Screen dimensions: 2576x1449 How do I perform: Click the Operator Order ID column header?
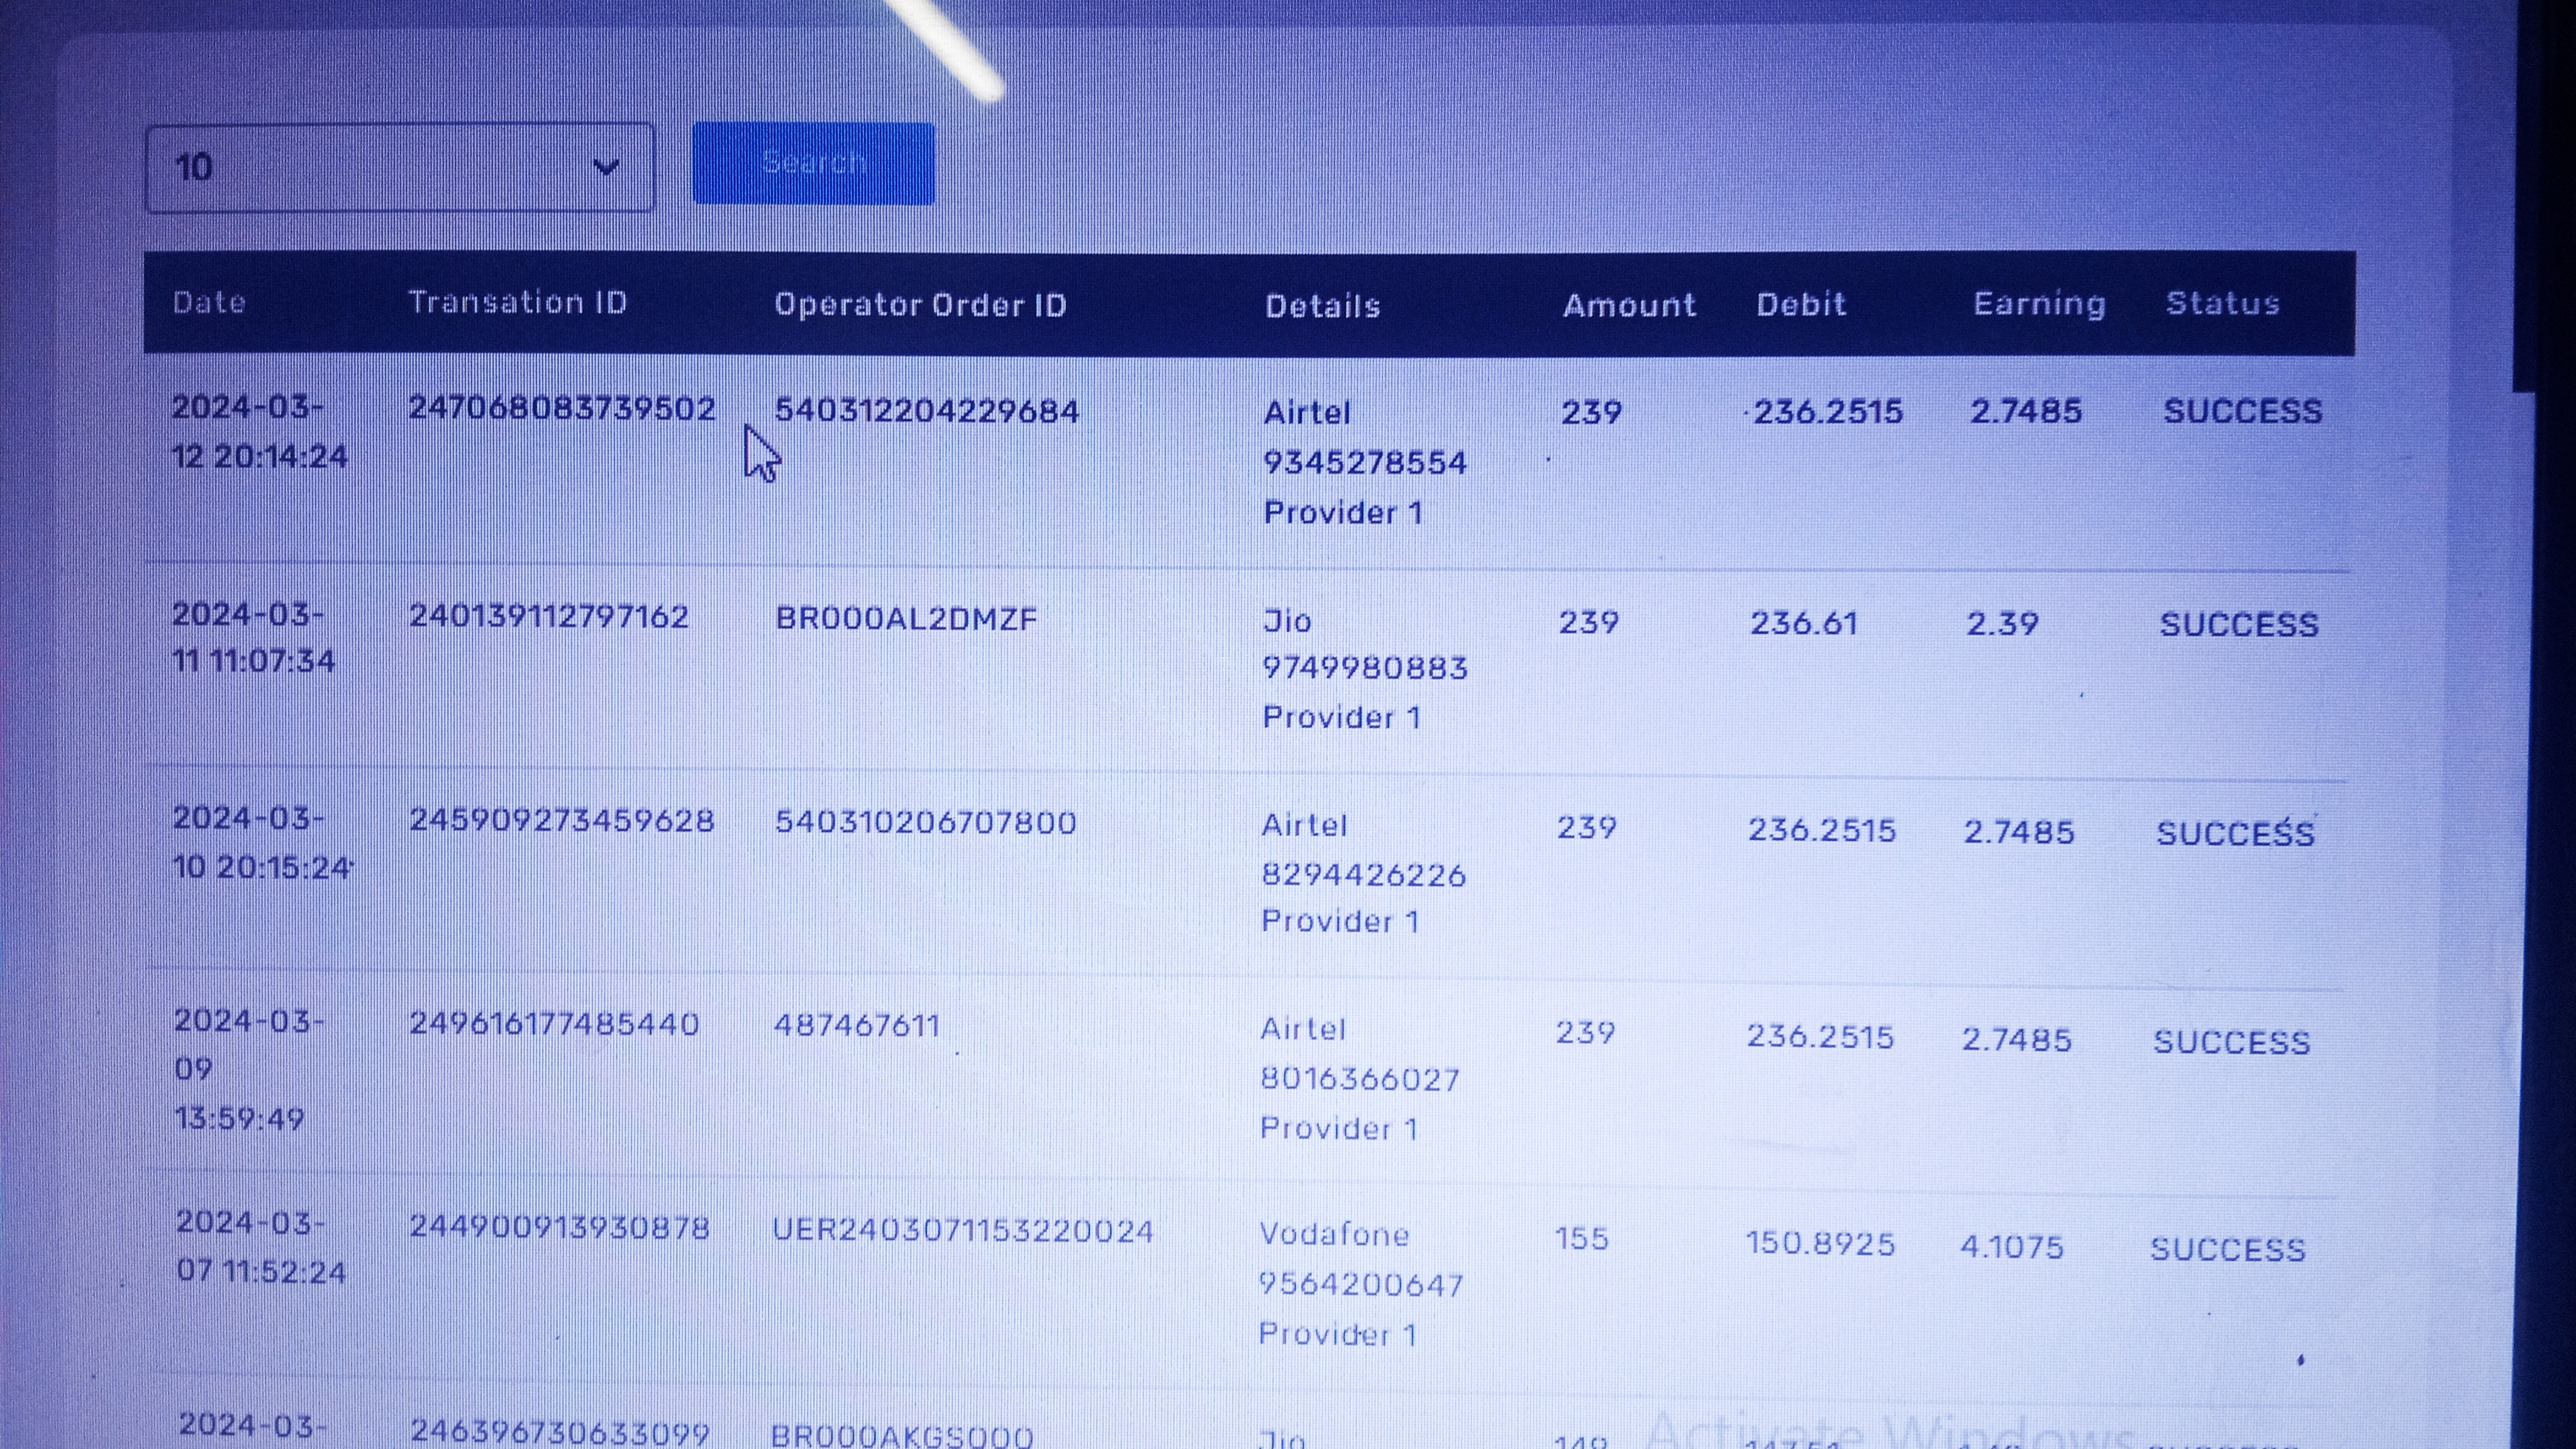920,305
